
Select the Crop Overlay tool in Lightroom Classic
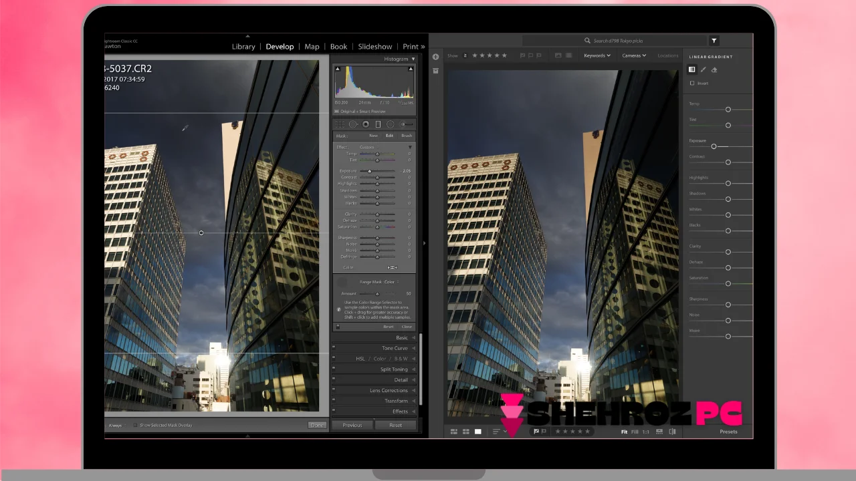click(340, 124)
